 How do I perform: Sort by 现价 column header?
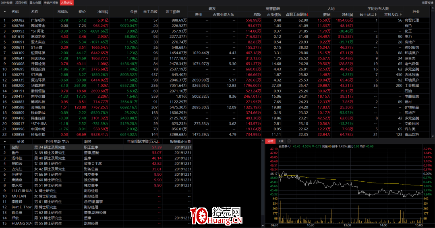pos(82,12)
